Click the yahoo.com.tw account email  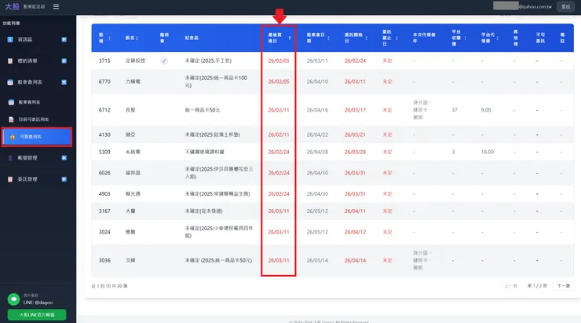pyautogui.click(x=535, y=6)
